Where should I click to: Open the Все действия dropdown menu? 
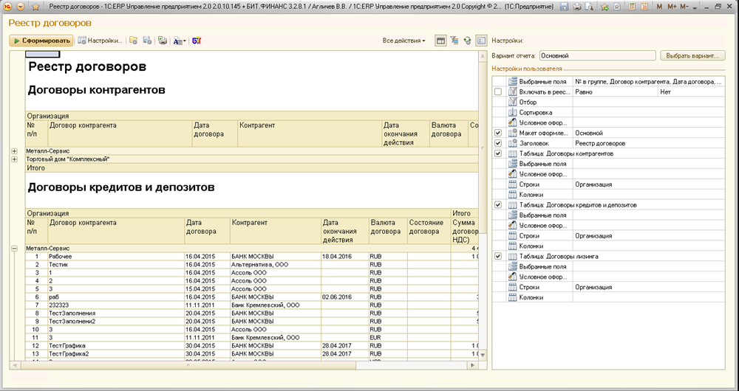click(404, 41)
